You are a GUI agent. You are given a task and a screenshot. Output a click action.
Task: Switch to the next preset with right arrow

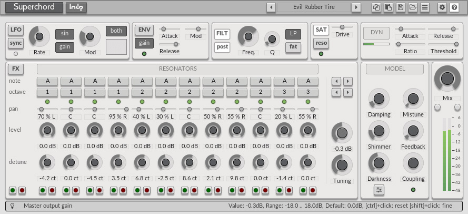tap(356, 7)
